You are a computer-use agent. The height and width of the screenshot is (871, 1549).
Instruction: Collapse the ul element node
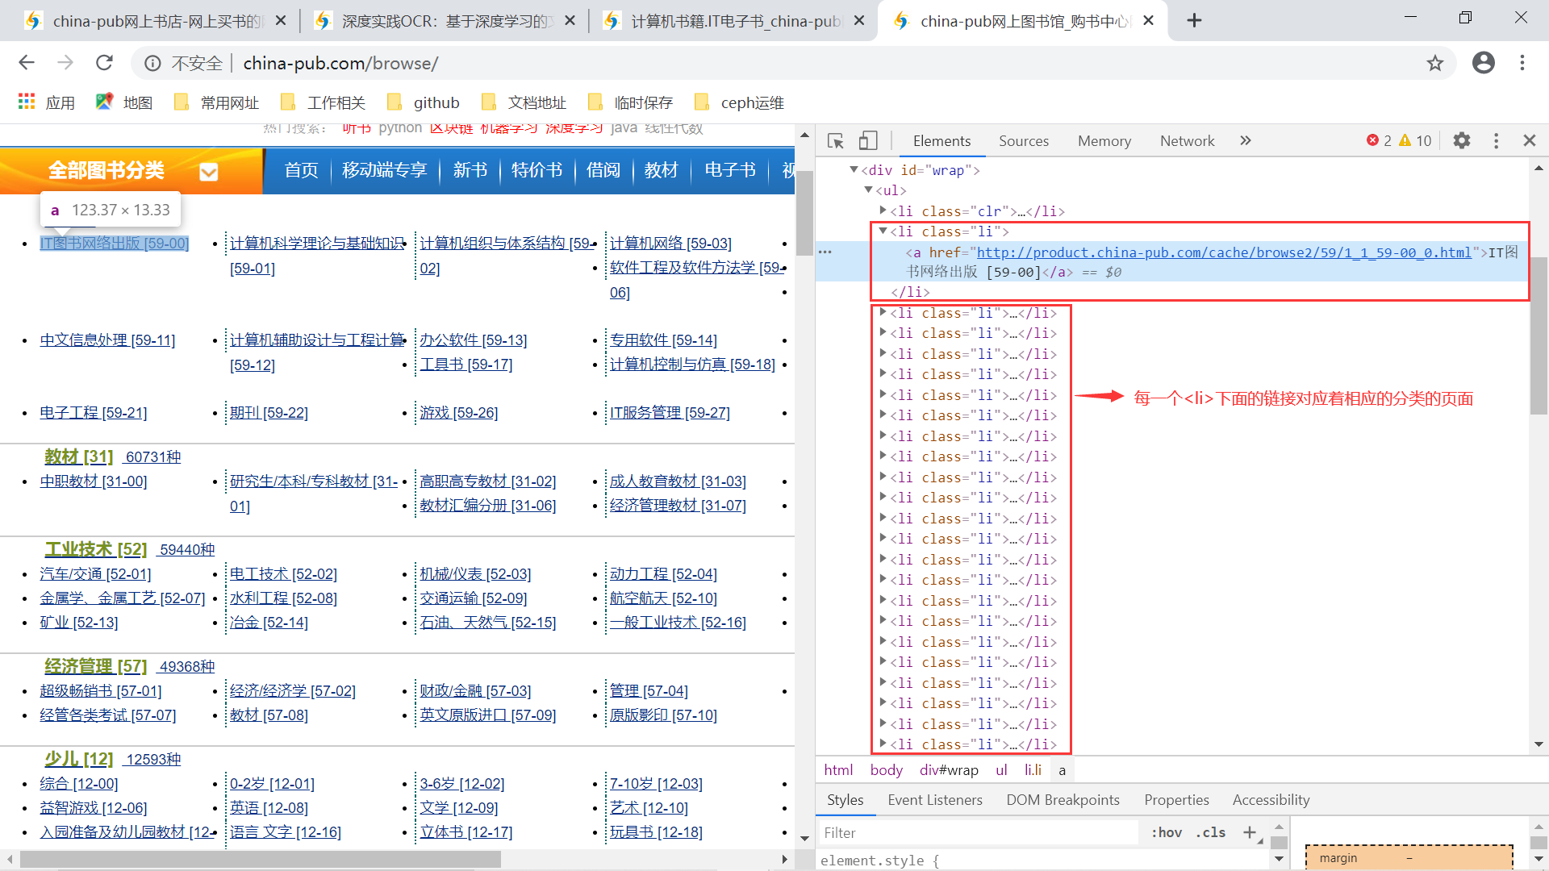click(x=868, y=190)
